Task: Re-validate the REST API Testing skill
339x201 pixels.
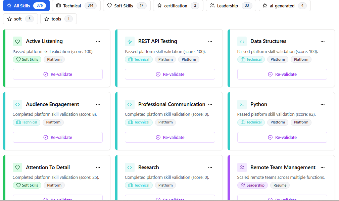Action: pyautogui.click(x=170, y=74)
